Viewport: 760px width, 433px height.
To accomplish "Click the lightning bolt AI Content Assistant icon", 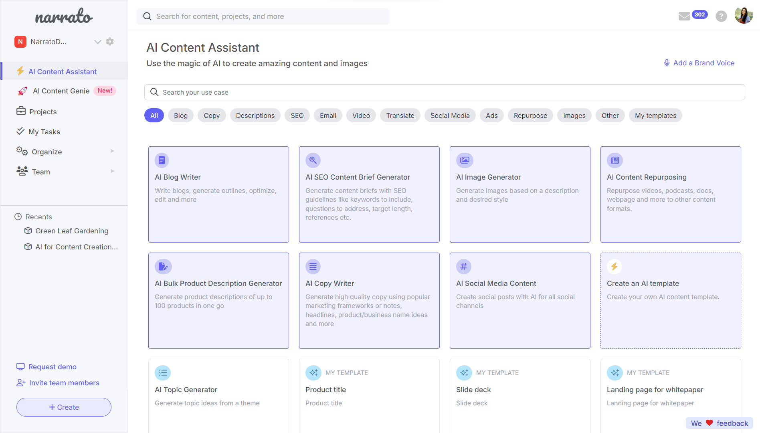I will (x=20, y=71).
